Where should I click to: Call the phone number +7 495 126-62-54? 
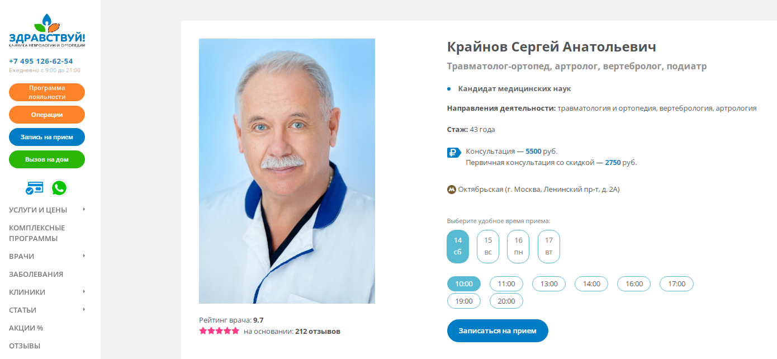[x=41, y=61]
